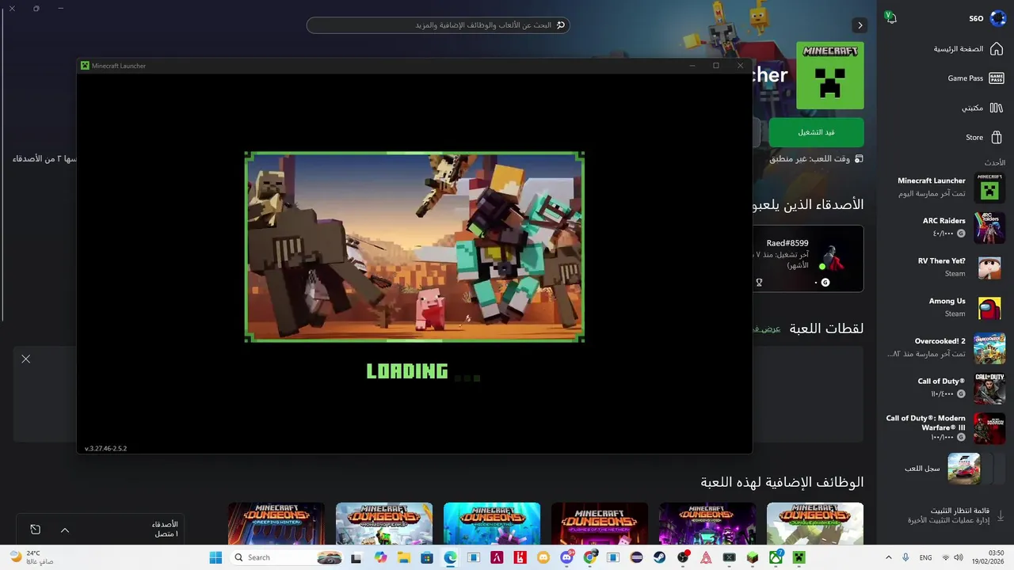The image size is (1014, 570).
Task: Open Microsoft Edge from the taskbar
Action: 450,557
